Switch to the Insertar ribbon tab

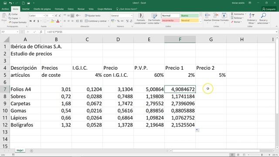click(26, 9)
